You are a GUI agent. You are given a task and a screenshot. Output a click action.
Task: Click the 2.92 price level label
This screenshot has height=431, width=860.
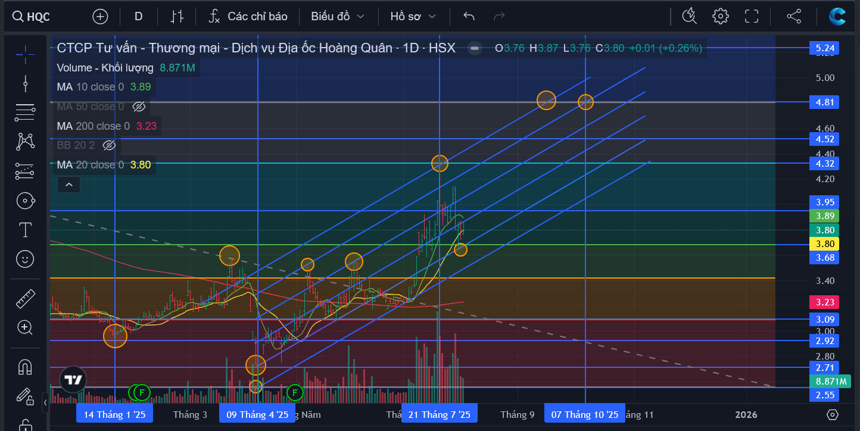tap(824, 341)
